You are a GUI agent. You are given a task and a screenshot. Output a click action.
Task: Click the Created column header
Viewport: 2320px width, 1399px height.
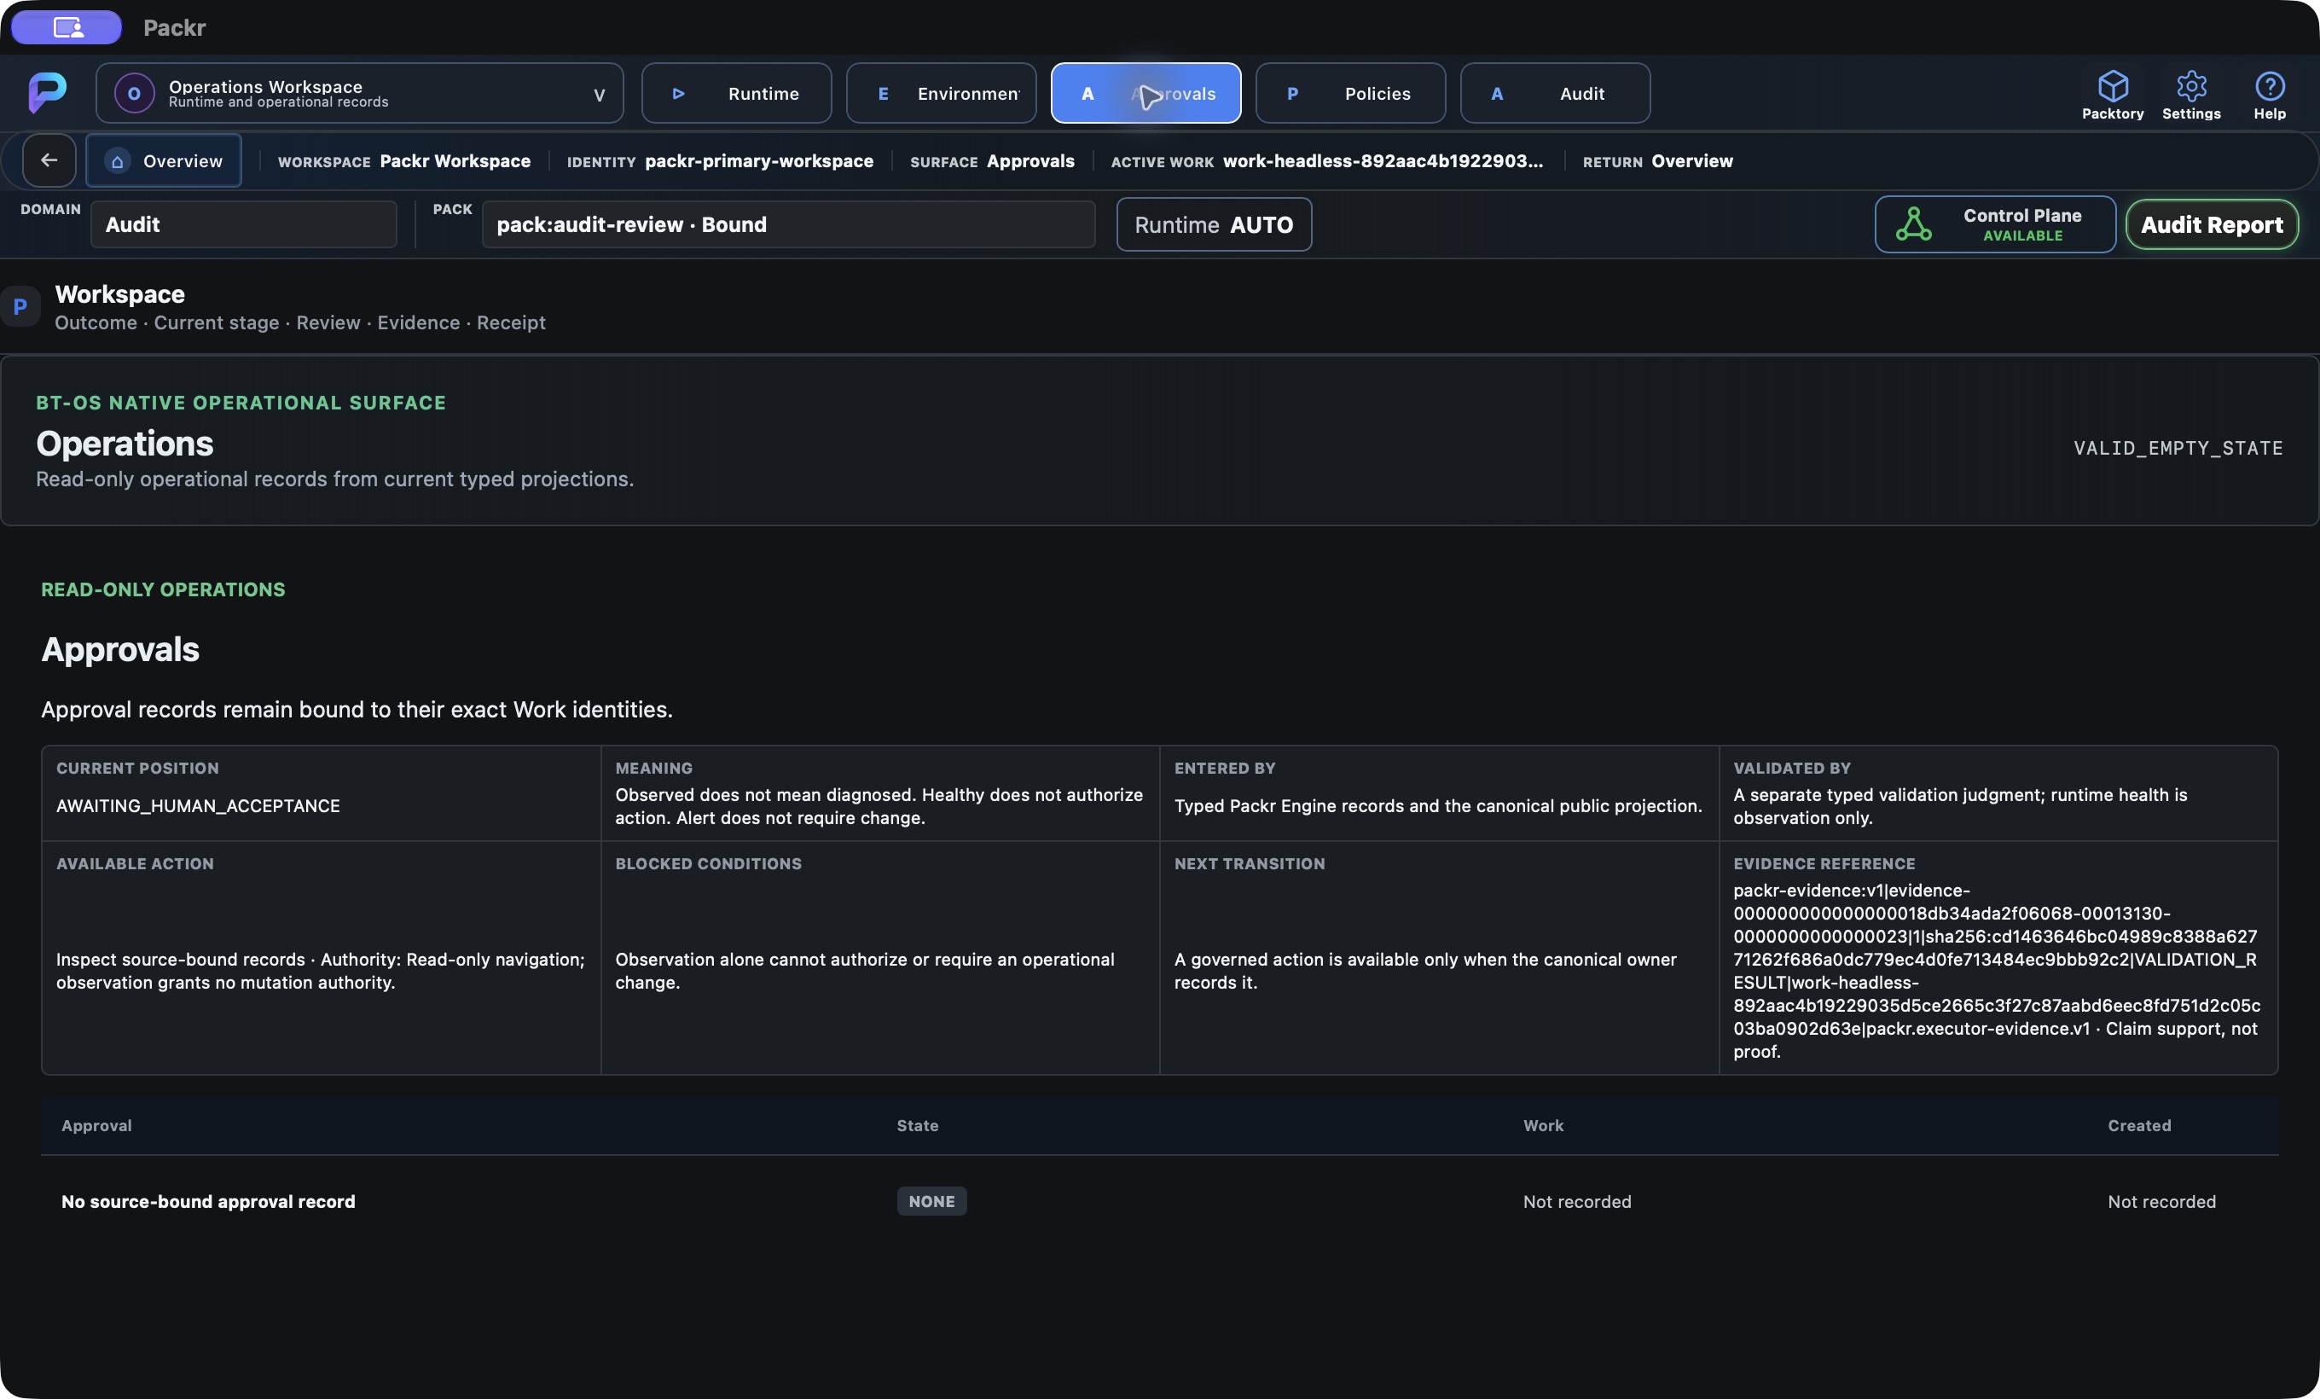[x=2139, y=1125]
